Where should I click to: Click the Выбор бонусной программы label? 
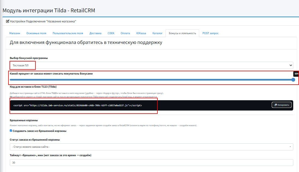pos(29,58)
